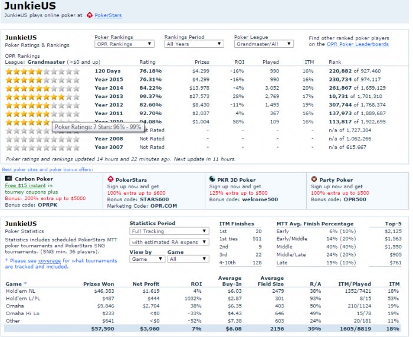Click the star rating for Year 2013
Viewport: 413px width, 337px height.
tap(42, 96)
